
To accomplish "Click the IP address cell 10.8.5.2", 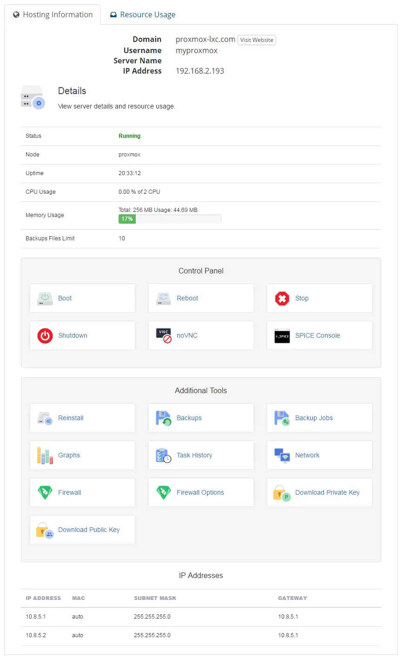I will coord(36,635).
